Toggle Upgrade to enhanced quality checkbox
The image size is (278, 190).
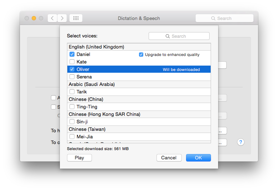point(141,55)
